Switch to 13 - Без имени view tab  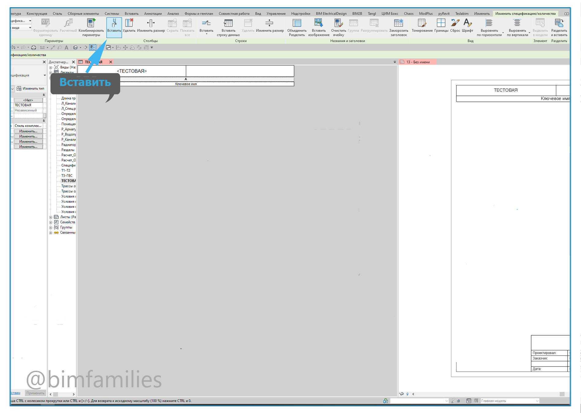tap(418, 62)
